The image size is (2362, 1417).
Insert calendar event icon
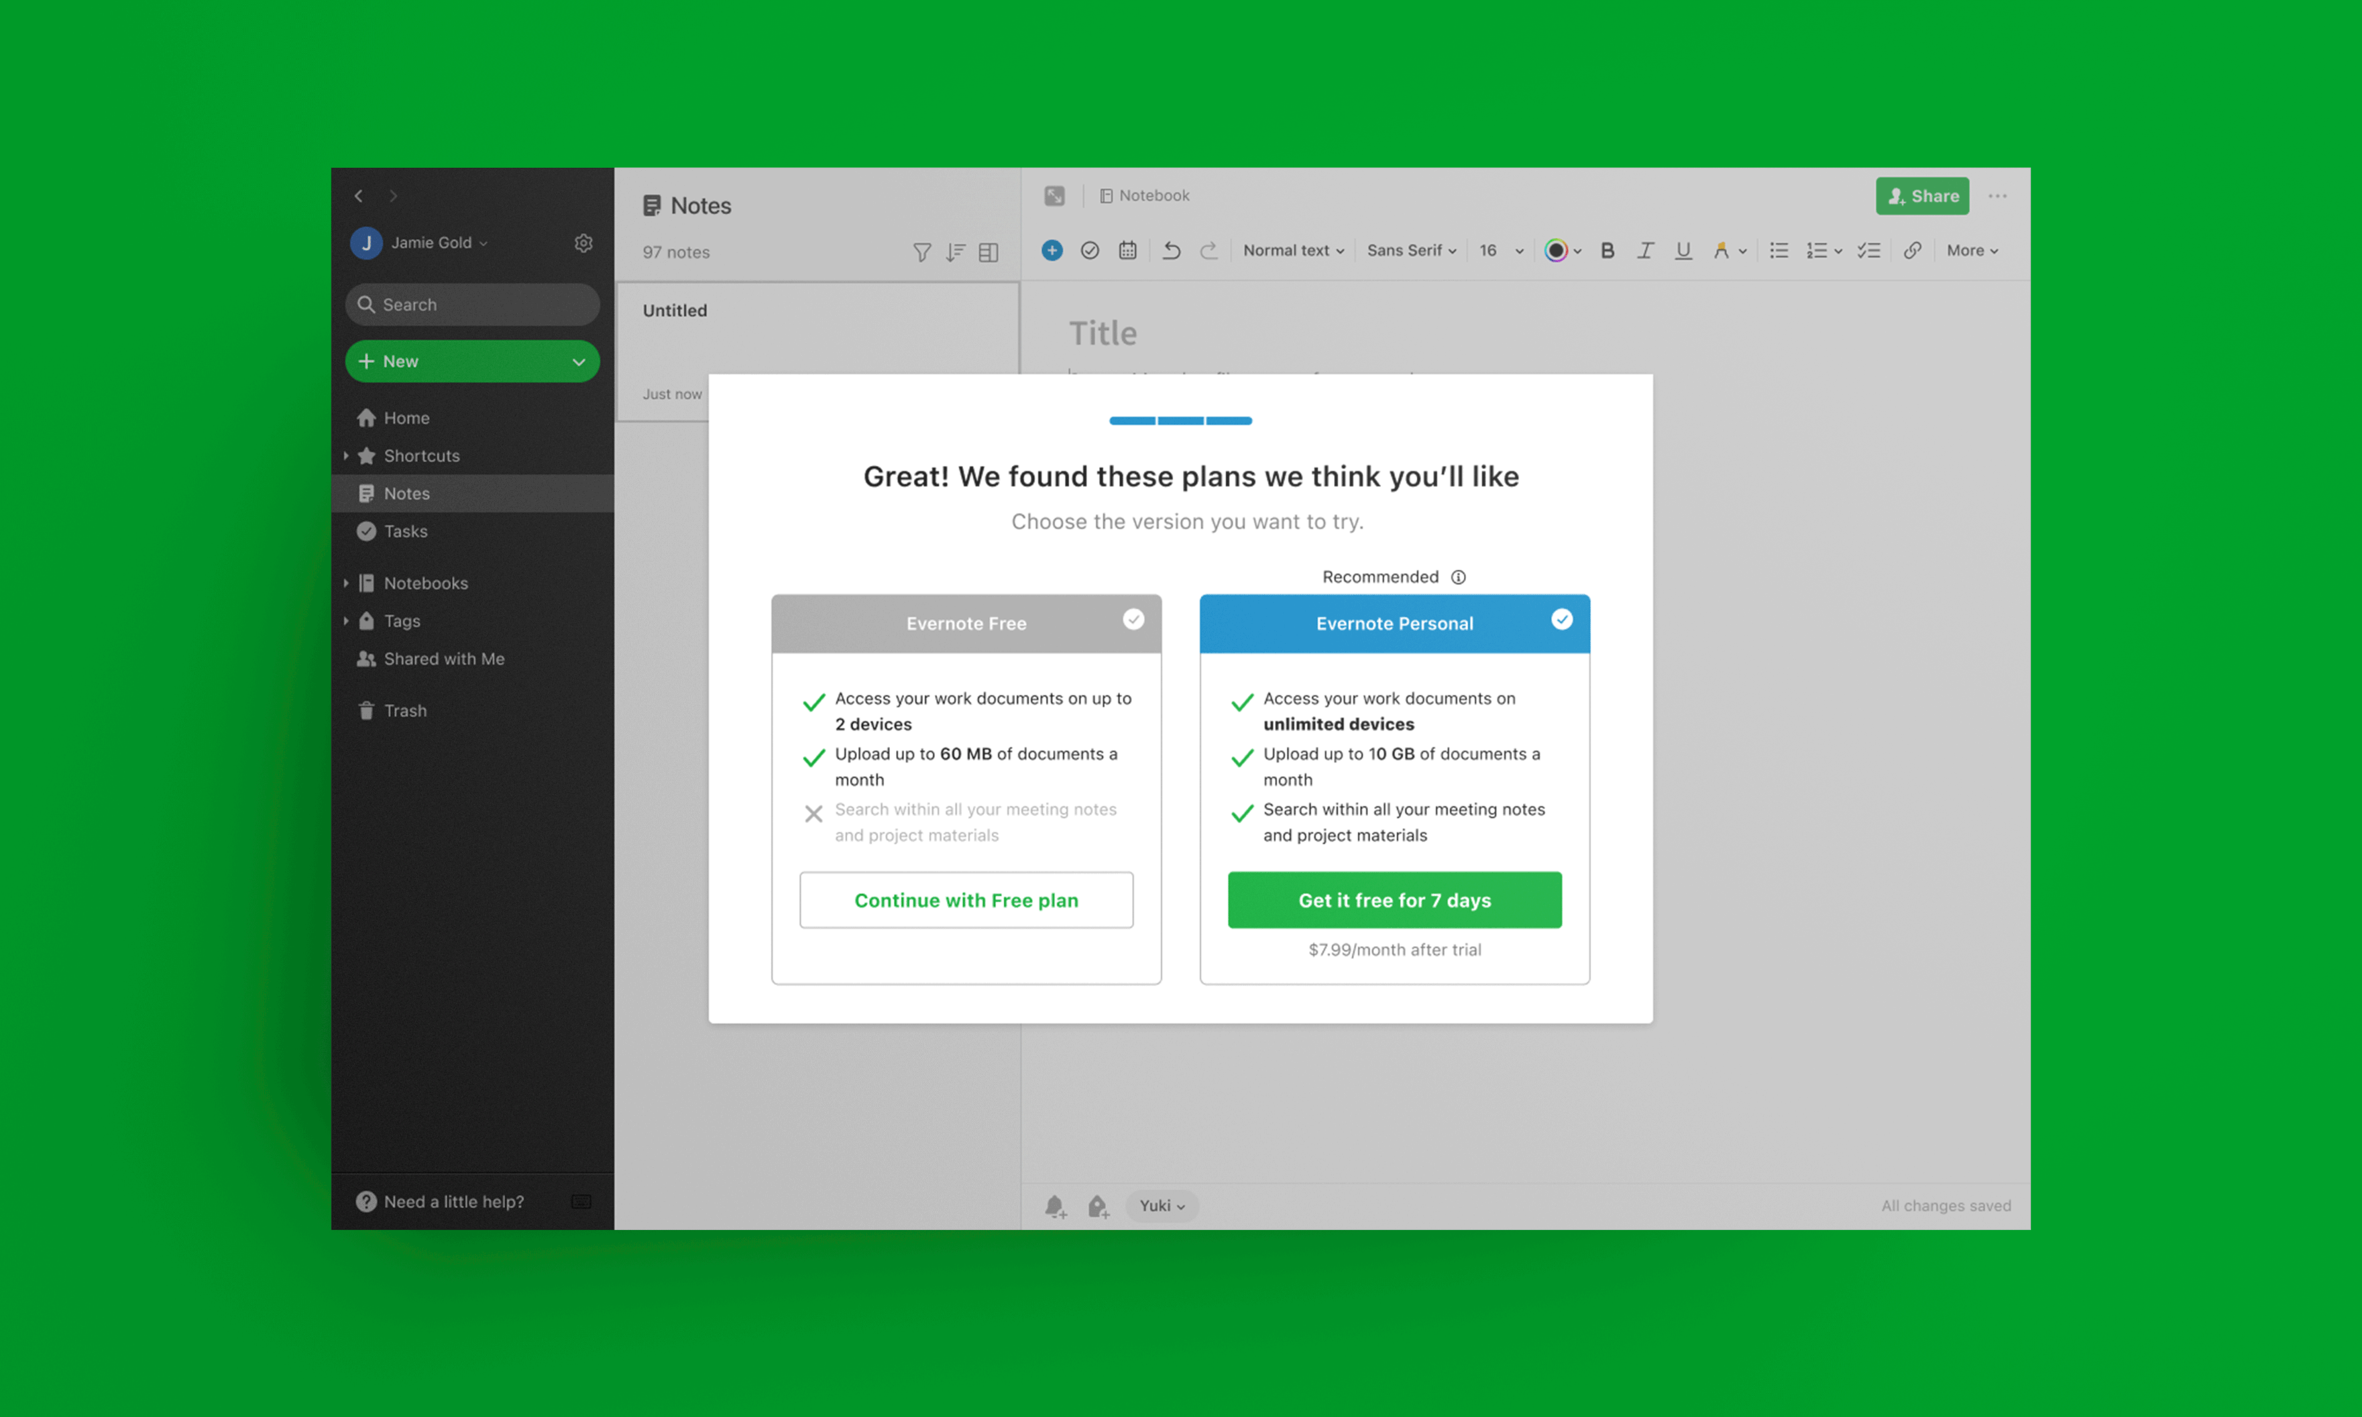(x=1127, y=250)
